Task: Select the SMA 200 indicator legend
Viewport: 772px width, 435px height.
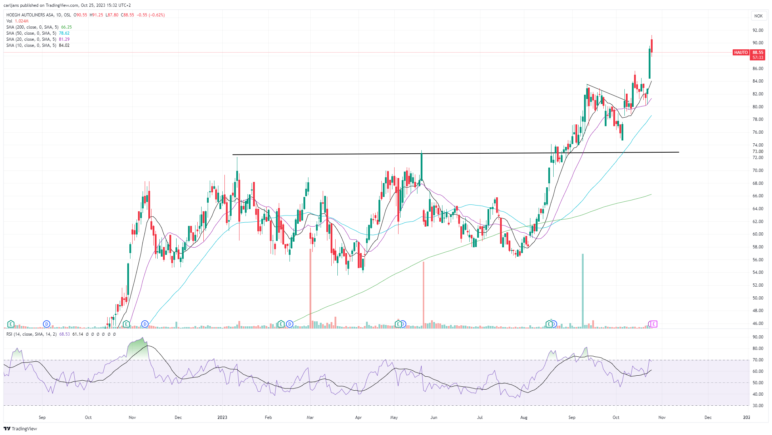Action: pos(39,27)
